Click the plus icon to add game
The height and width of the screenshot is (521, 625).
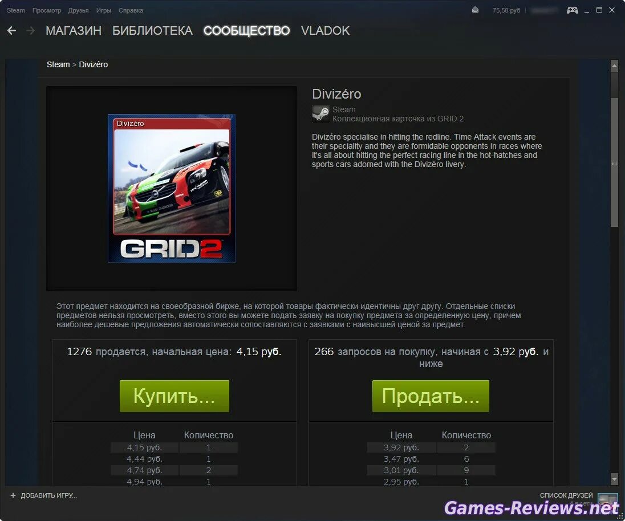(13, 495)
